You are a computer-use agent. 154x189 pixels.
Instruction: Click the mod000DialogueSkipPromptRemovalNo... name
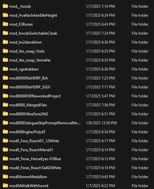tap(45, 123)
